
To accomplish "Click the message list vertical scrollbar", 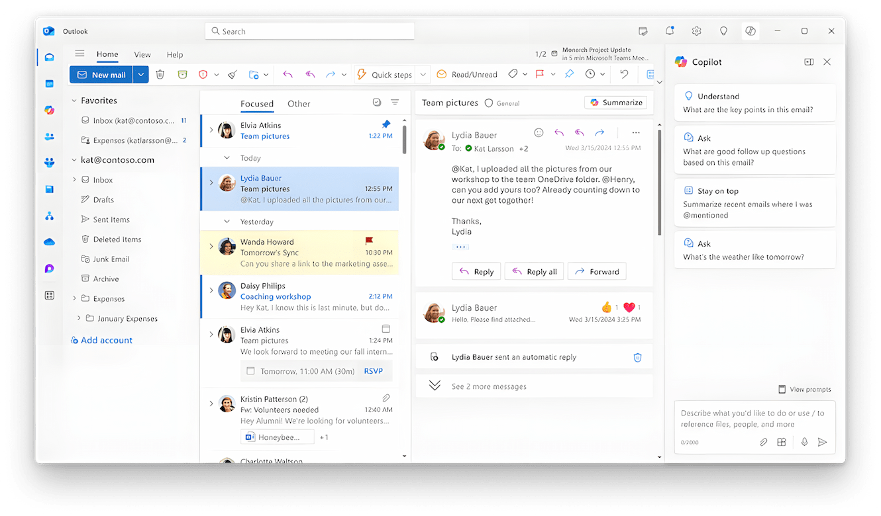I will pyautogui.click(x=405, y=139).
